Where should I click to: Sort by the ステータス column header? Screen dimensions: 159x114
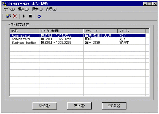point(132,31)
